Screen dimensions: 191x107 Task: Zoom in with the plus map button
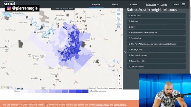pos(119,76)
